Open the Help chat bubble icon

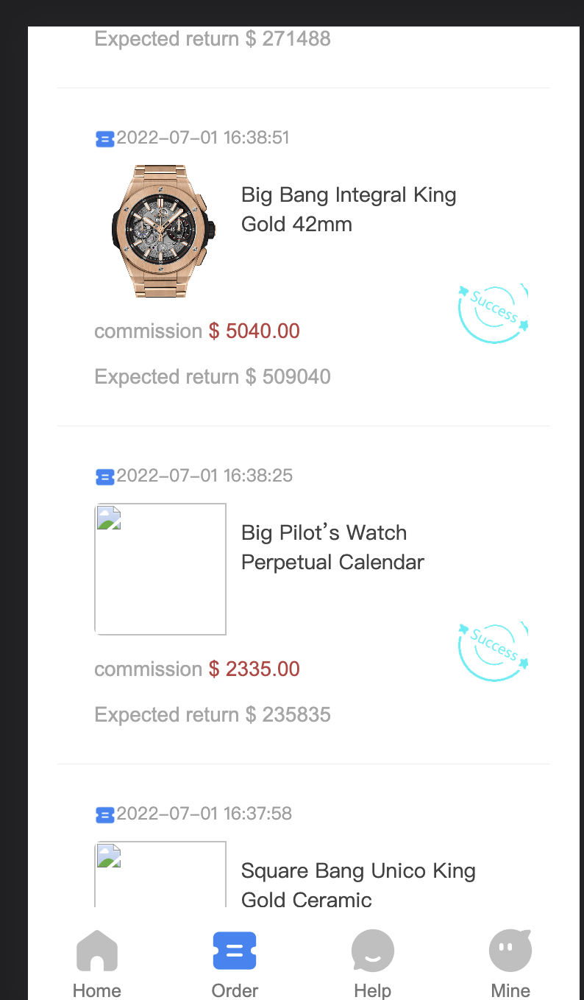[x=372, y=951]
